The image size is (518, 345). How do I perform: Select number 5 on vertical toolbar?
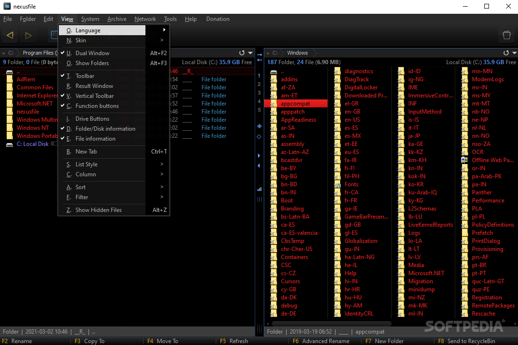pos(259,110)
